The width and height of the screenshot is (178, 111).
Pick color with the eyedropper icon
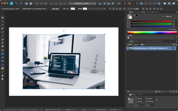coord(134,15)
